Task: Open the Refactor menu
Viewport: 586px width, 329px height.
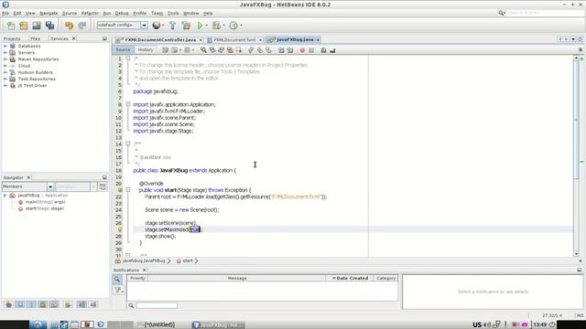Action: pyautogui.click(x=90, y=13)
